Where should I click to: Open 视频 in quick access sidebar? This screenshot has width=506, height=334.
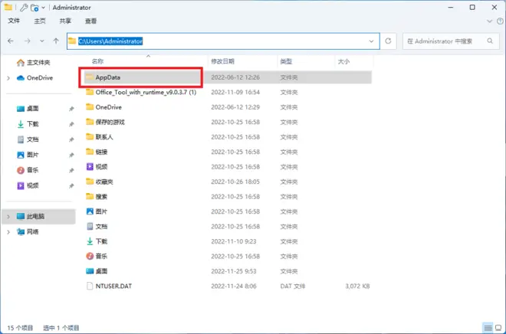pyautogui.click(x=28, y=185)
